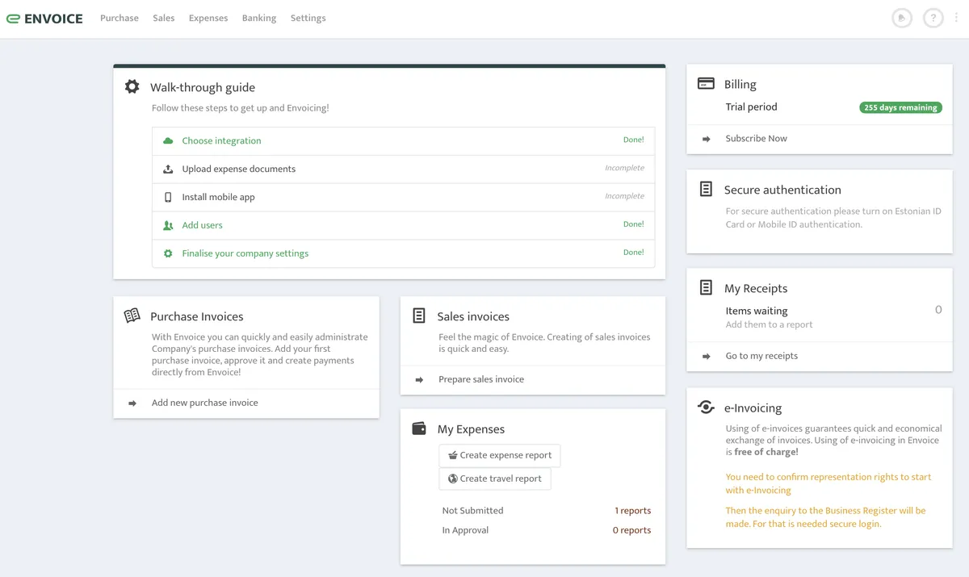This screenshot has width=969, height=577.
Task: Click Incomplete status on the Install mobile app row
Action: pyautogui.click(x=624, y=196)
